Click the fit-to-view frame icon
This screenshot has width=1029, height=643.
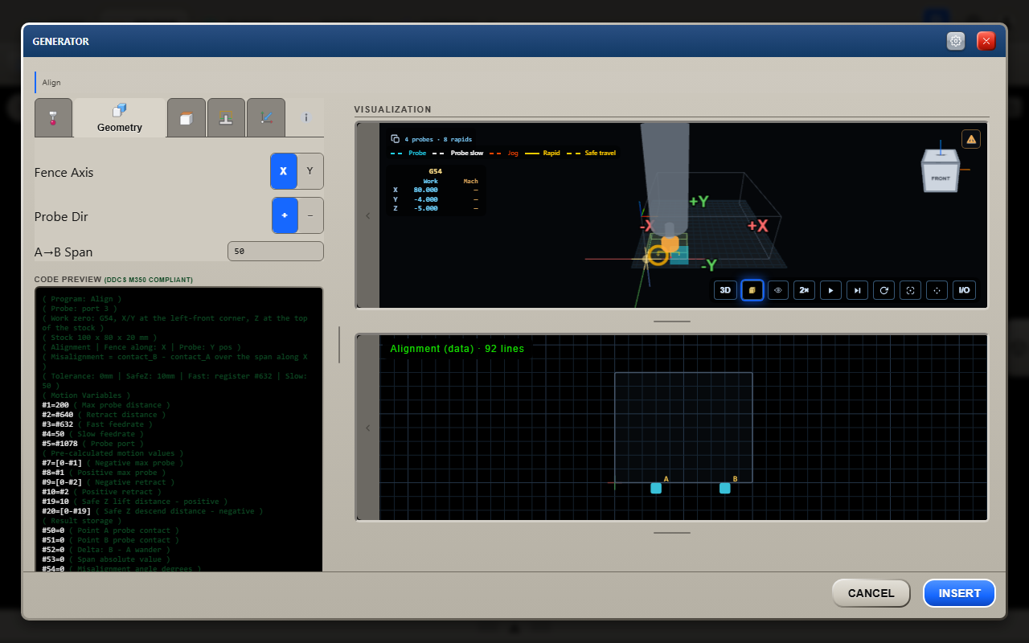click(911, 290)
